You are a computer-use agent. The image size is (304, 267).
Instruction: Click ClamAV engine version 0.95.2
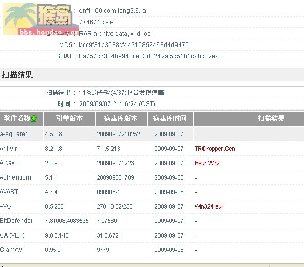[53, 250]
